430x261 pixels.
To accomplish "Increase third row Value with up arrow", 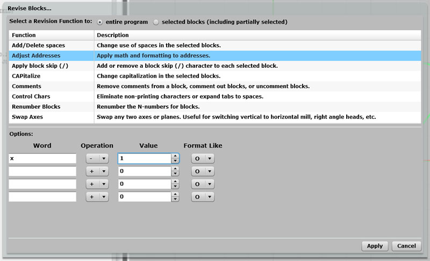I will pos(175,181).
